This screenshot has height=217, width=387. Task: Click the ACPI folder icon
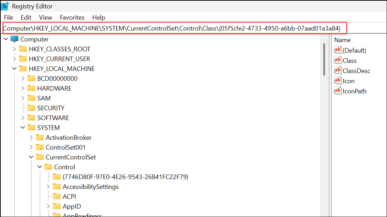57,196
